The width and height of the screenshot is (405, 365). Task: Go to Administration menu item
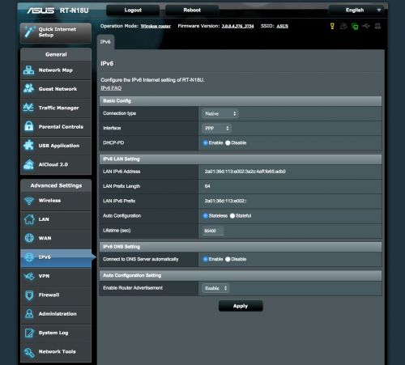click(x=56, y=314)
